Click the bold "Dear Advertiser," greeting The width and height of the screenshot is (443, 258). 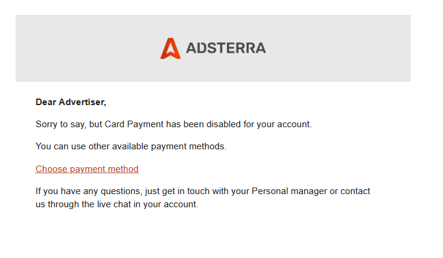point(71,102)
